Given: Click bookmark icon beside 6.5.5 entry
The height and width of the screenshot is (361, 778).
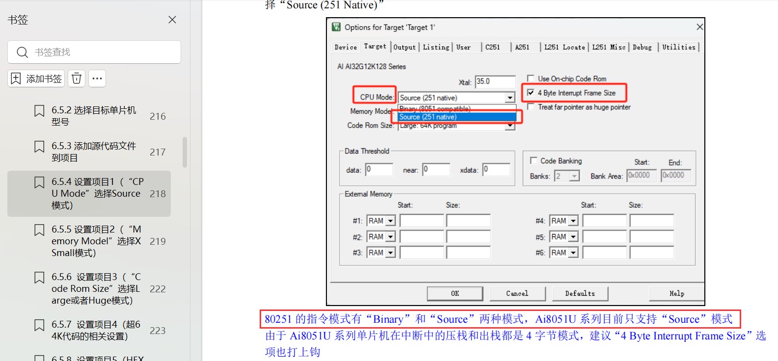Looking at the screenshot, I should 39,230.
